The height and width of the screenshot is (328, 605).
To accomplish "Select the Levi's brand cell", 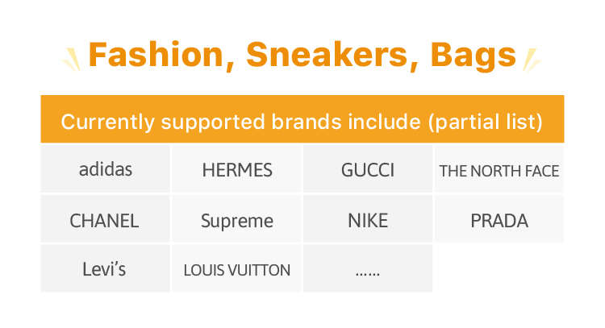I will (x=106, y=269).
